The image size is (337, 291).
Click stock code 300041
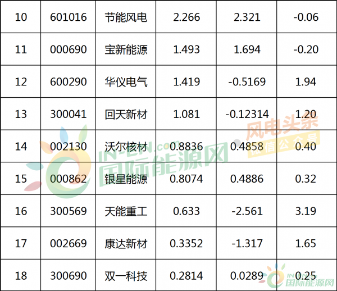pos(68,114)
